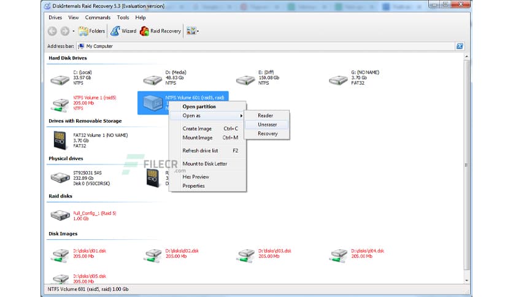513x297 pixels.
Task: Choose Uneraser in the Open as submenu
Action: [267, 125]
